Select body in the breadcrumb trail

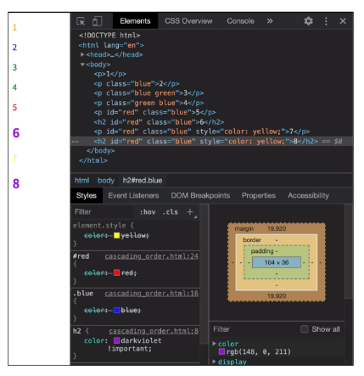coord(106,180)
